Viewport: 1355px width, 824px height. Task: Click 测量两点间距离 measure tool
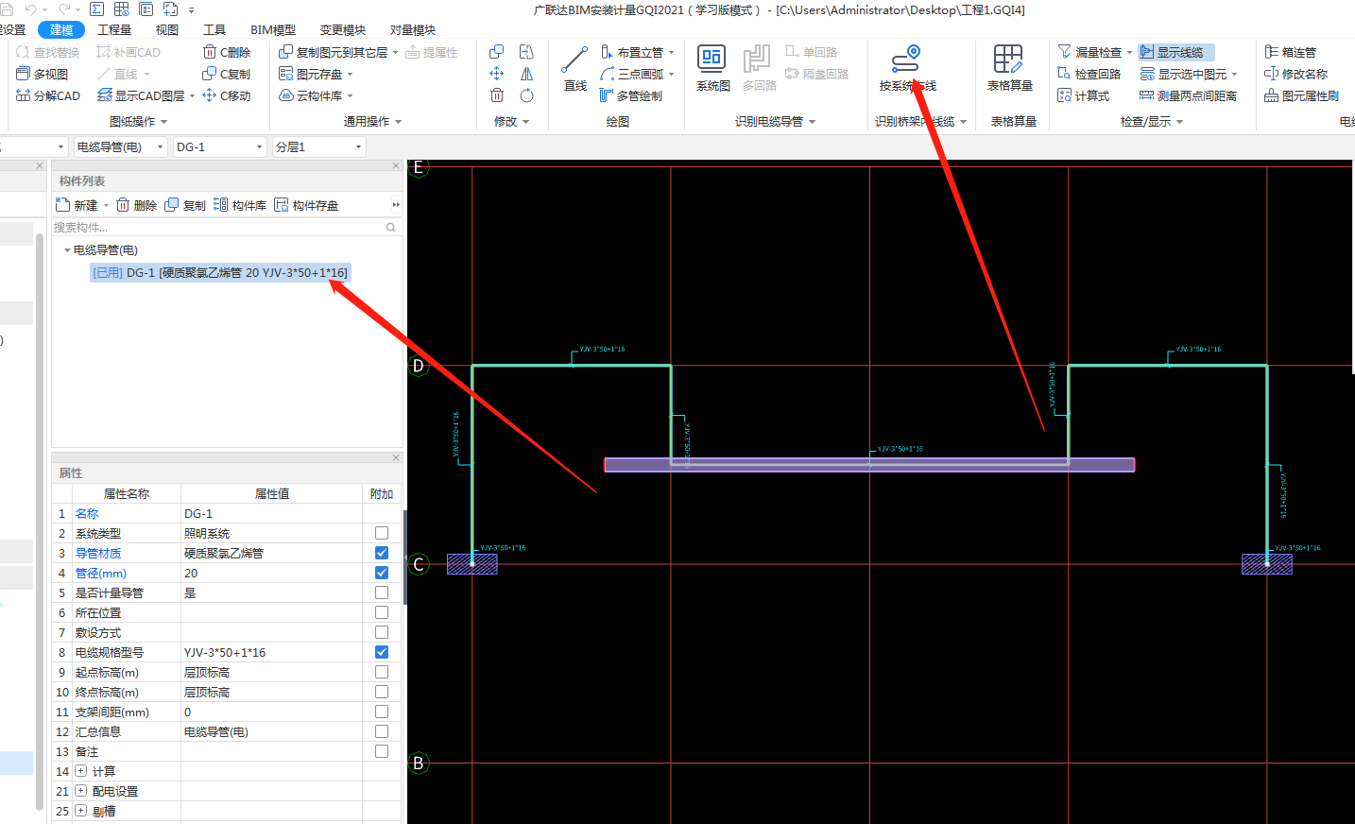[1188, 95]
